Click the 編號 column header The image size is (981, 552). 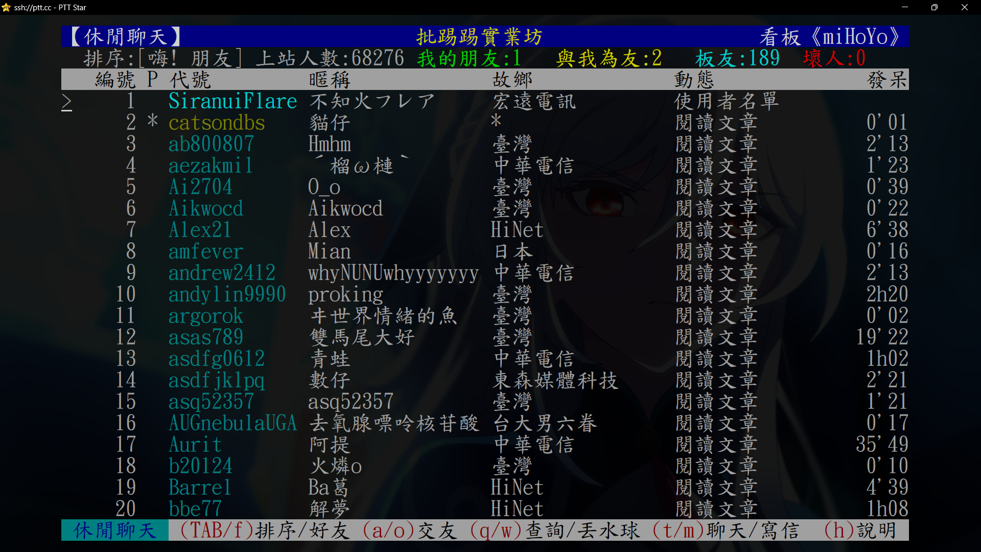(115, 80)
